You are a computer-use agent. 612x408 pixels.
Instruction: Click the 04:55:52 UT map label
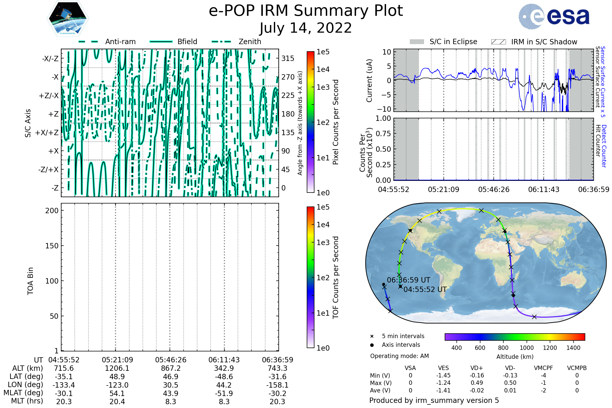point(425,290)
